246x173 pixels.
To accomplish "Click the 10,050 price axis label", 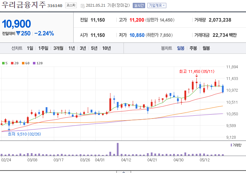I will click(x=232, y=114).
